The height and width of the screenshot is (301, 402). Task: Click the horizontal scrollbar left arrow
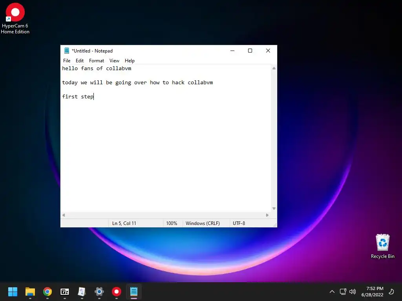click(64, 215)
